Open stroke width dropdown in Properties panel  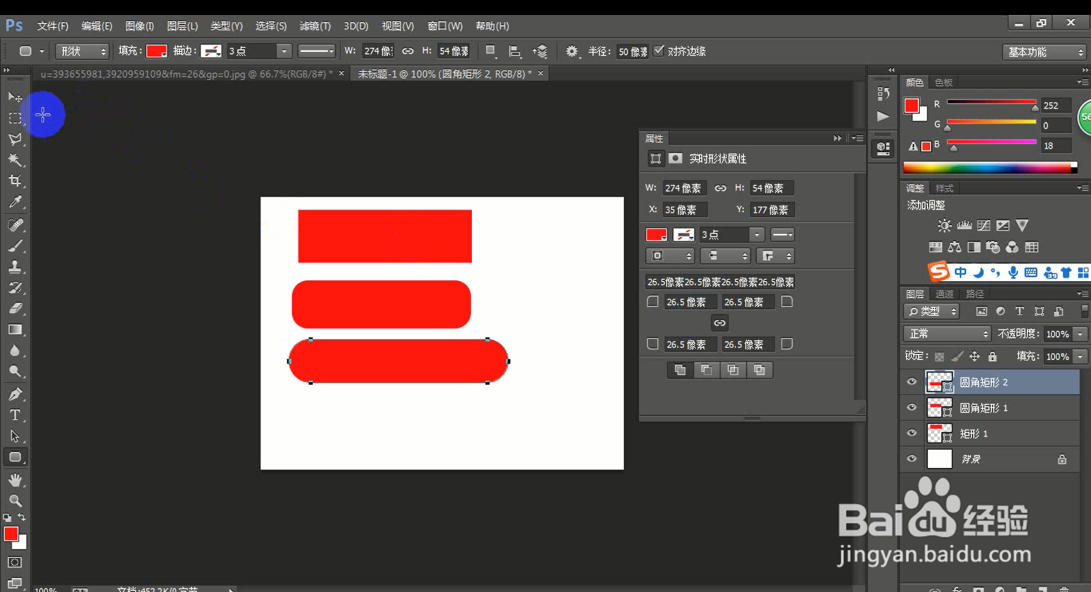[x=757, y=235]
